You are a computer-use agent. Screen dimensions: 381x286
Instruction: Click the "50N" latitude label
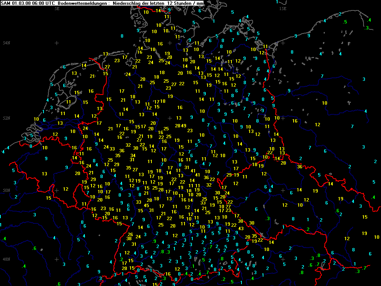(6, 190)
